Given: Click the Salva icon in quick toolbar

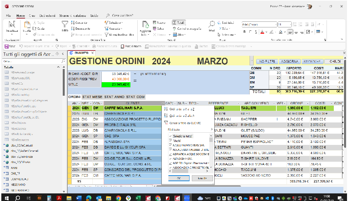Looking at the screenshot, I should pos(7,46).
